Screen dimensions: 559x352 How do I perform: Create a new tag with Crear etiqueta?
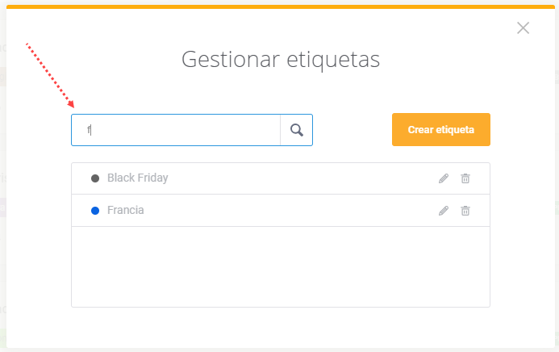pos(441,129)
